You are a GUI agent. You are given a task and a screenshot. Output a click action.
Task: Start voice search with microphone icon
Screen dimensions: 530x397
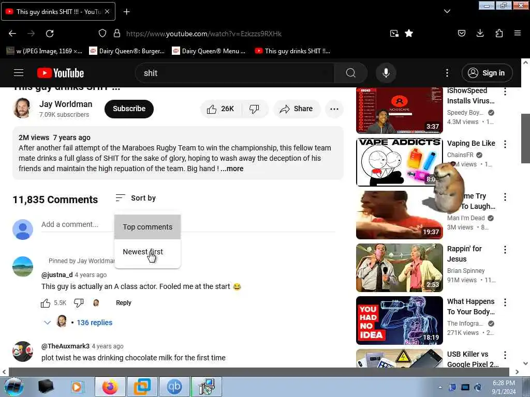[386, 73]
